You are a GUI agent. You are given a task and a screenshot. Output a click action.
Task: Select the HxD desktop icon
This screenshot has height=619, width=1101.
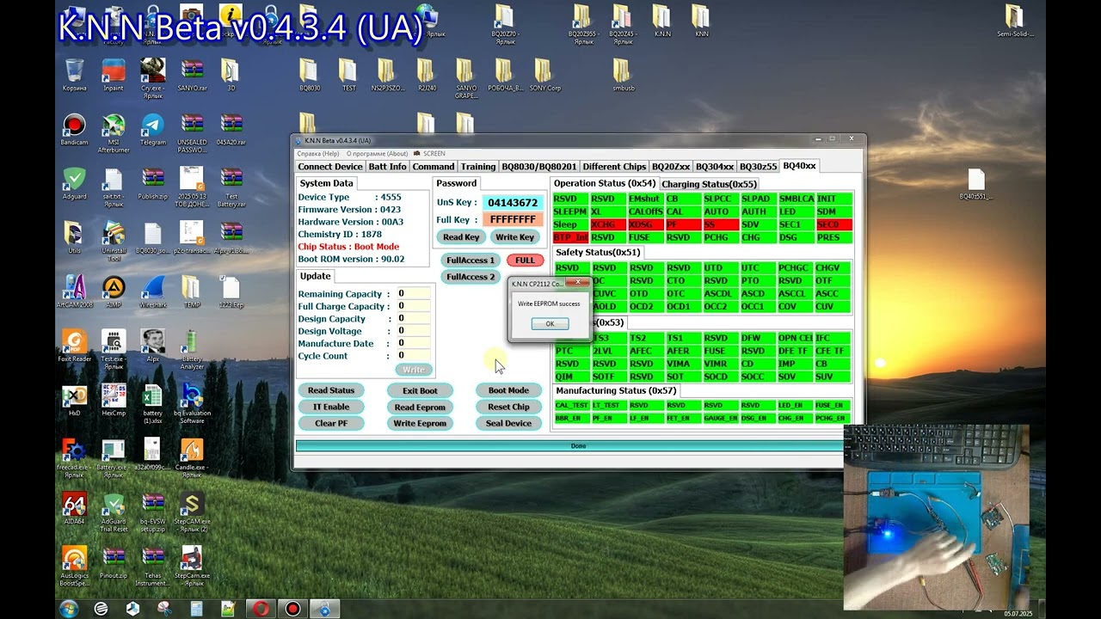[74, 401]
